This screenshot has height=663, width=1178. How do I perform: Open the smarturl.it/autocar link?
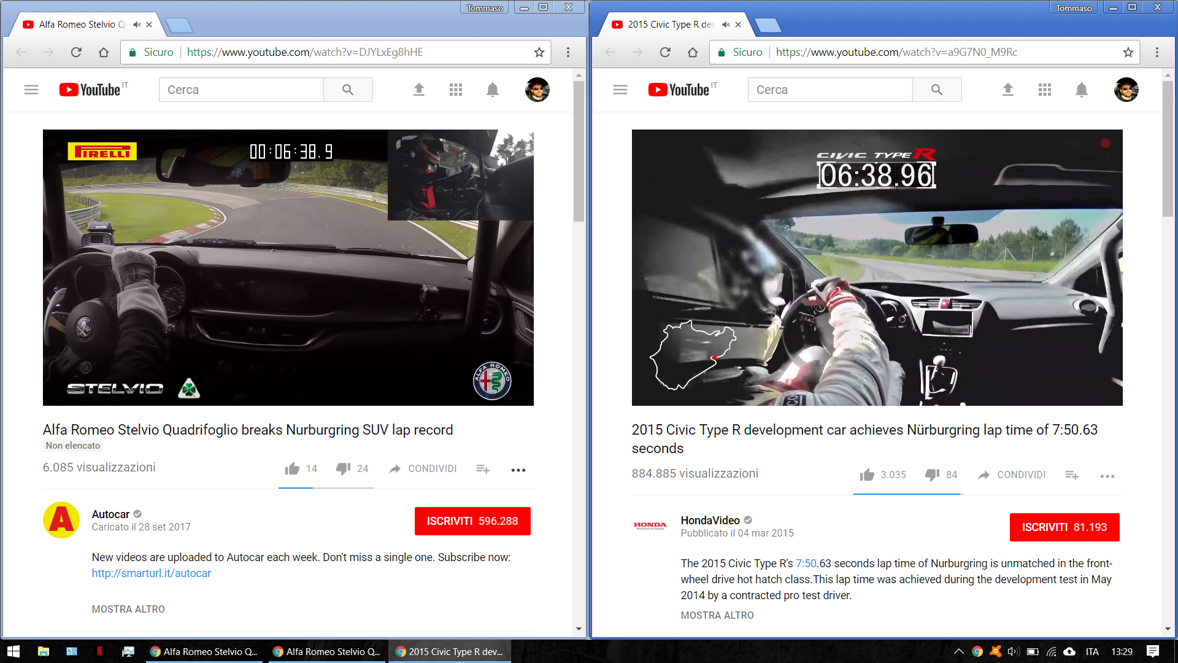152,573
